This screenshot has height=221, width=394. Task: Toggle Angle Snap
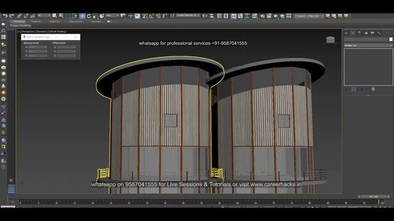point(151,16)
